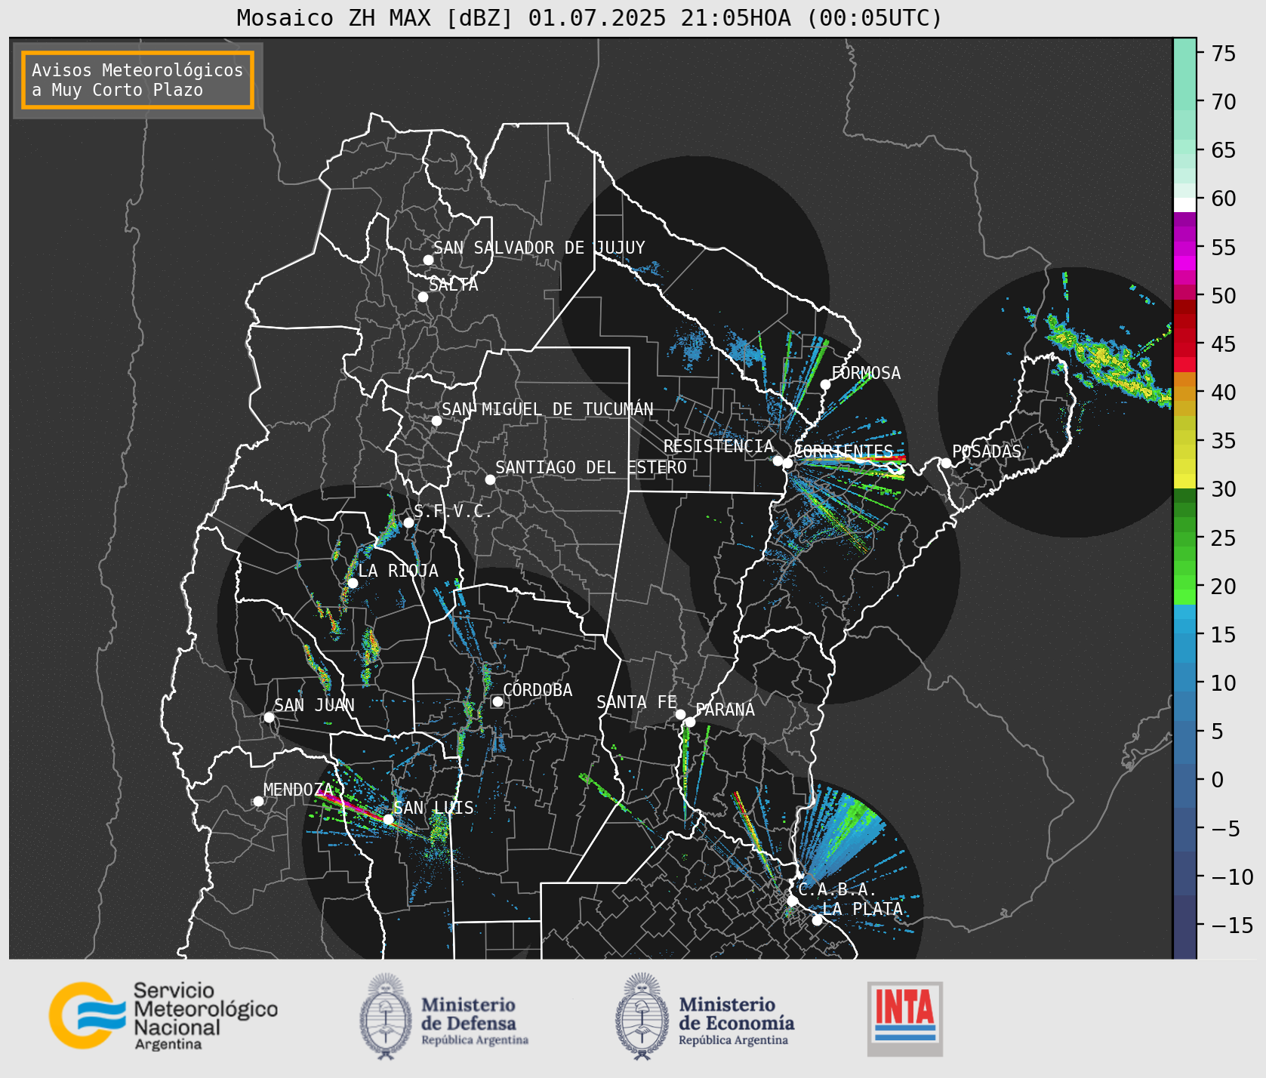Click the INTA logo
1266x1078 pixels.
pyautogui.click(x=905, y=1018)
